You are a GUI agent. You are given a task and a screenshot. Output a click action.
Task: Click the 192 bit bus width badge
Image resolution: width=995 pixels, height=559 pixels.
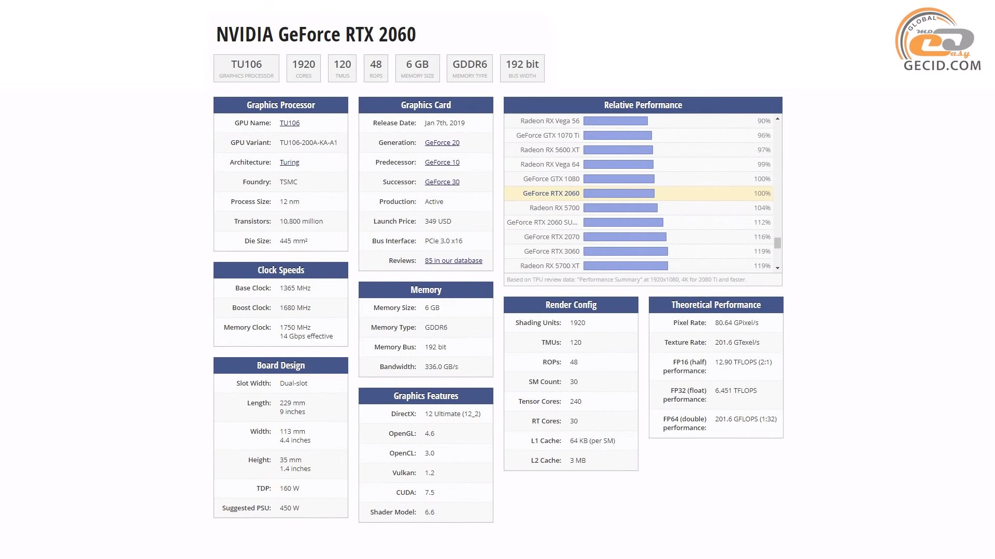(522, 68)
